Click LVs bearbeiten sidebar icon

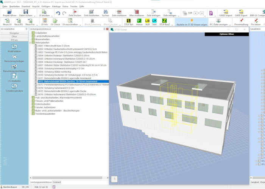coord(14,76)
